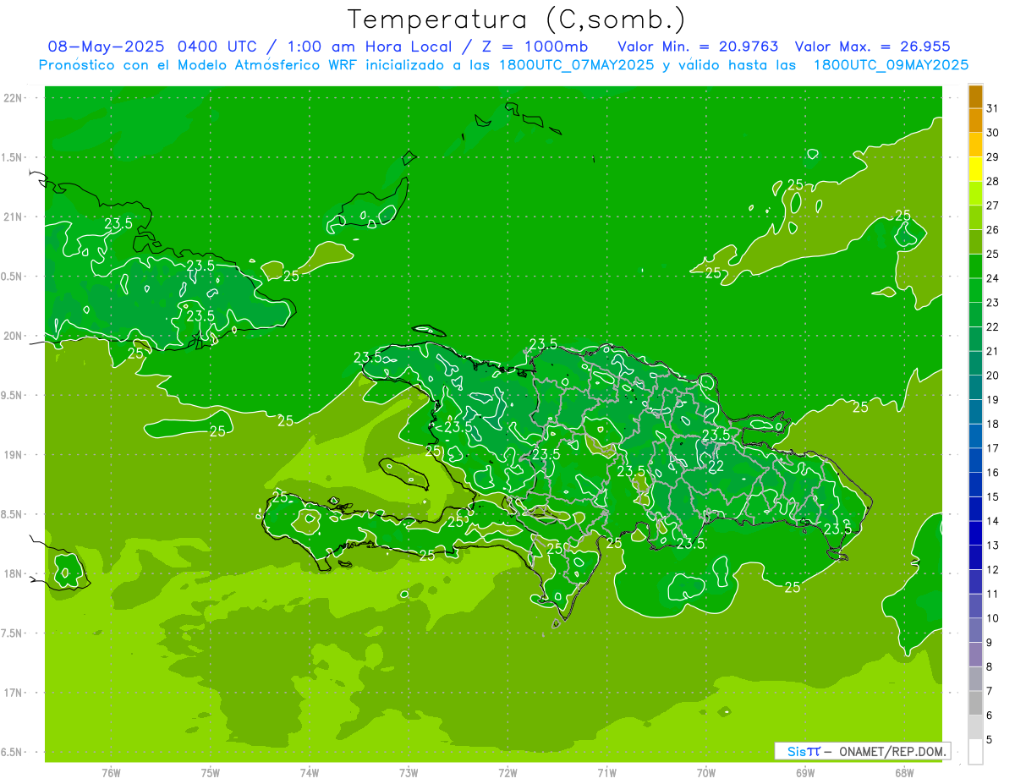
Task: Click the '70W' longitude axis label
Action: pyautogui.click(x=706, y=774)
